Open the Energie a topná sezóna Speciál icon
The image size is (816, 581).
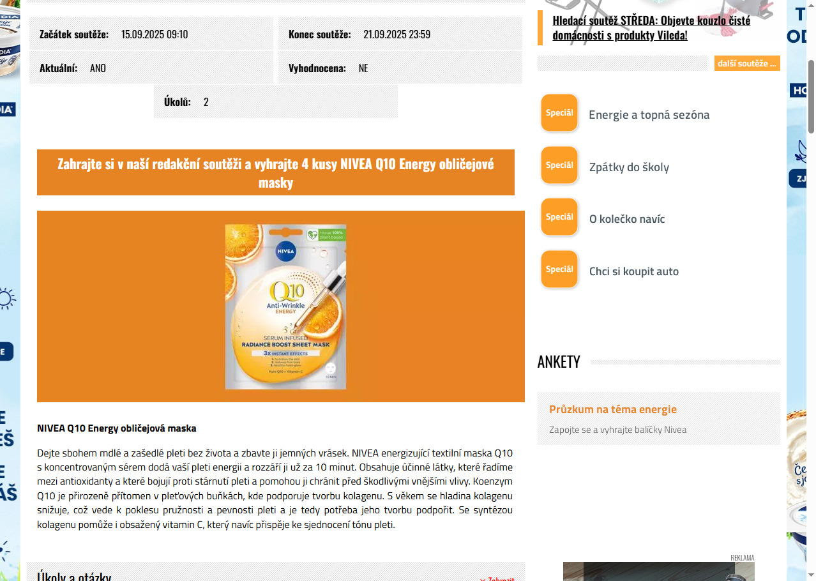pyautogui.click(x=560, y=114)
